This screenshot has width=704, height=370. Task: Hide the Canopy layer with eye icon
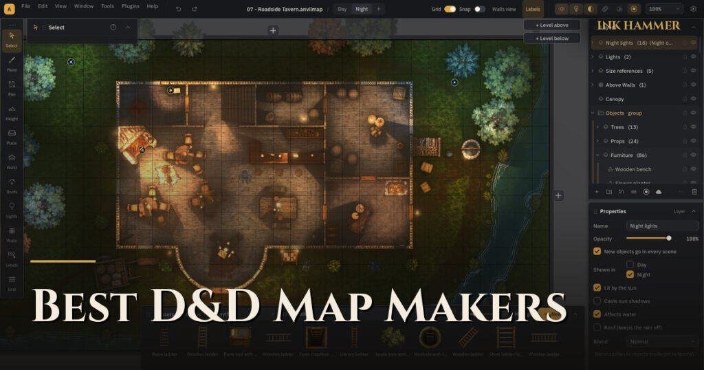click(694, 99)
